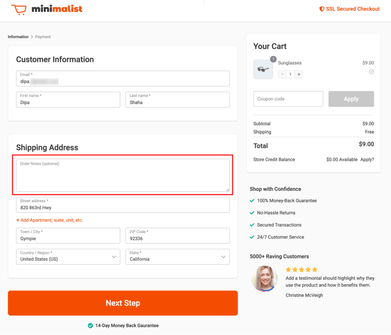Click the five-star rating under 5000+ Raving Customers
This screenshot has height=335, width=391.
(301, 269)
